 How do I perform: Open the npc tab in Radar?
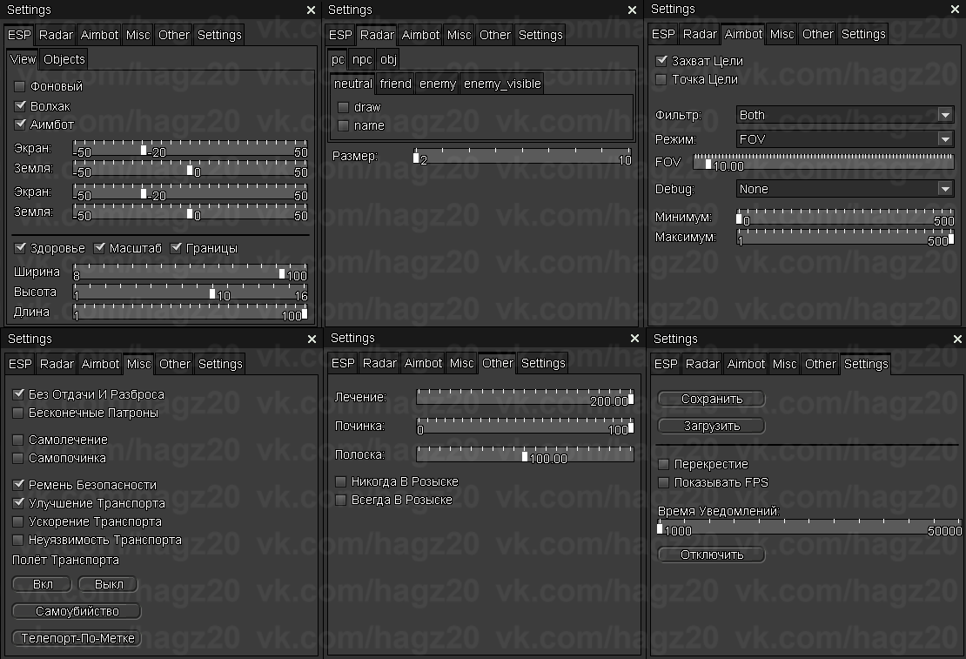point(362,59)
